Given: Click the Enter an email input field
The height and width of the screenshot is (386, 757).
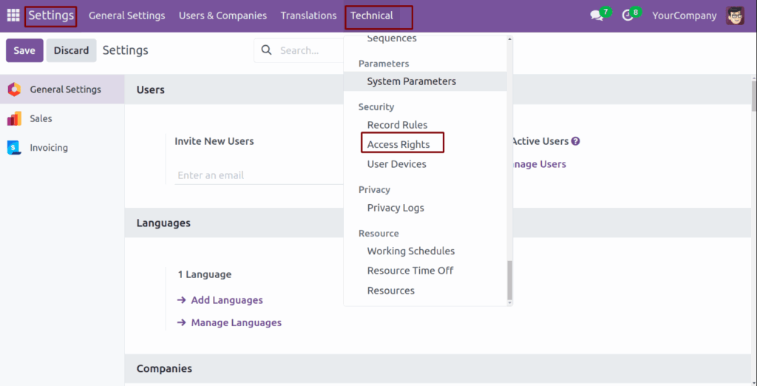Looking at the screenshot, I should 259,175.
